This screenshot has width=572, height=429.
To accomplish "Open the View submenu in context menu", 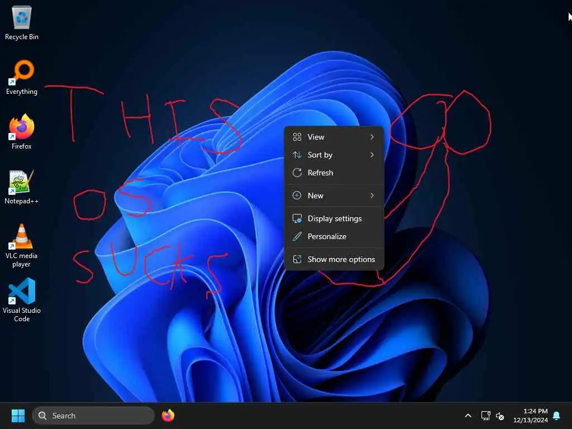I will coord(334,137).
